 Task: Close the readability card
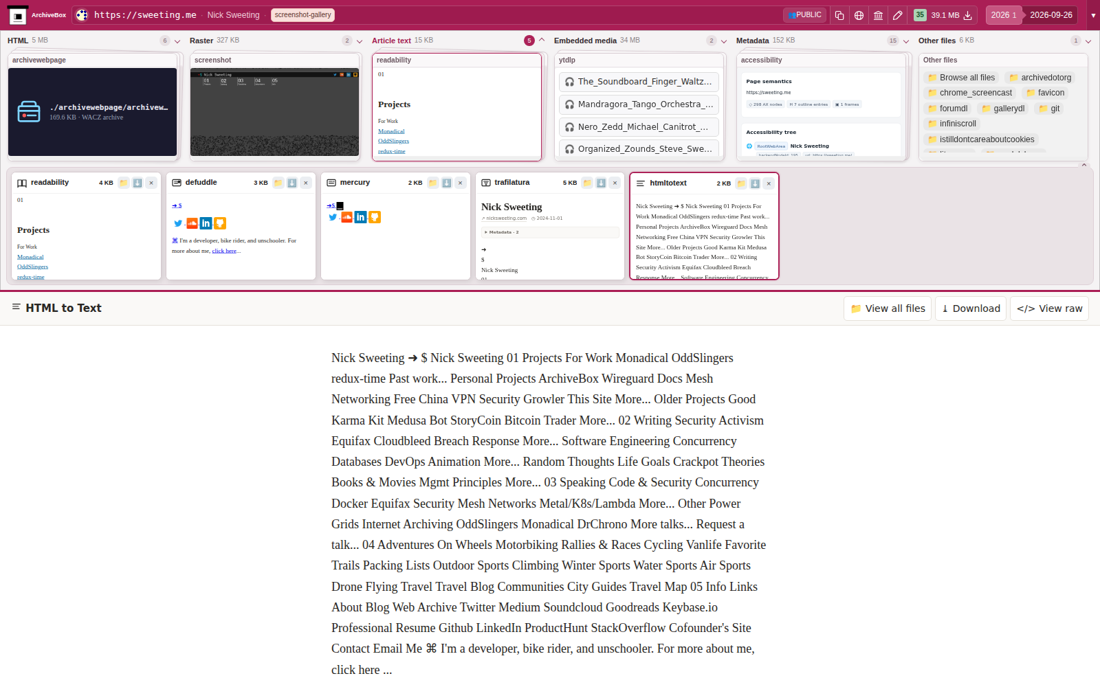tap(151, 183)
